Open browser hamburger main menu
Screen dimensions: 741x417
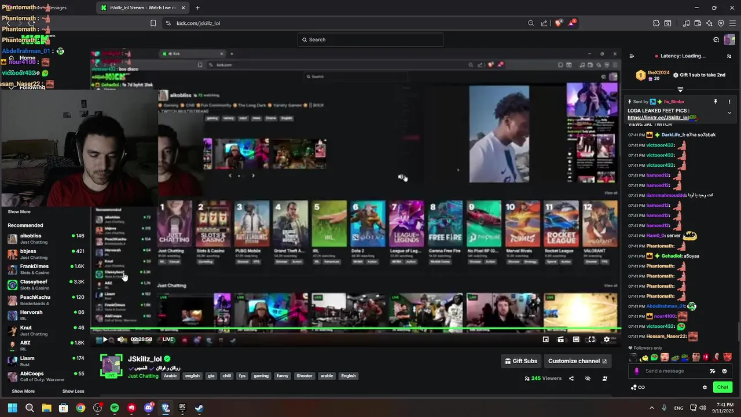732,23
